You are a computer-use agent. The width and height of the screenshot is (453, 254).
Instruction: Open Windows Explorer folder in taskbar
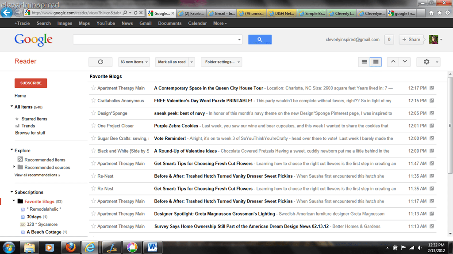tap(29, 247)
